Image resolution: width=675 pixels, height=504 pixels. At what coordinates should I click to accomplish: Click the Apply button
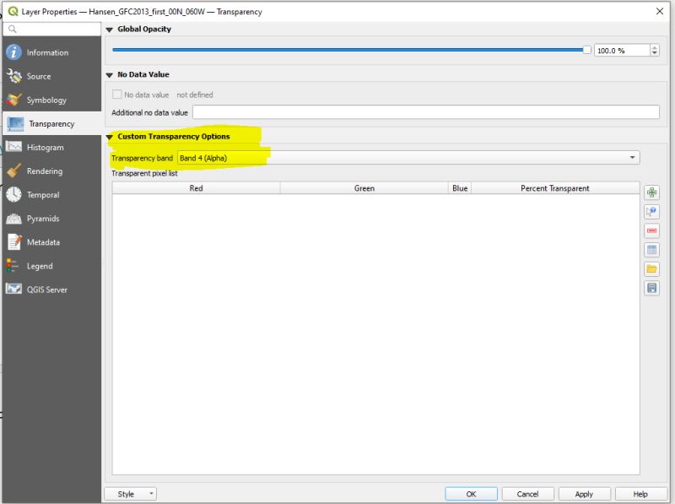[x=584, y=494]
